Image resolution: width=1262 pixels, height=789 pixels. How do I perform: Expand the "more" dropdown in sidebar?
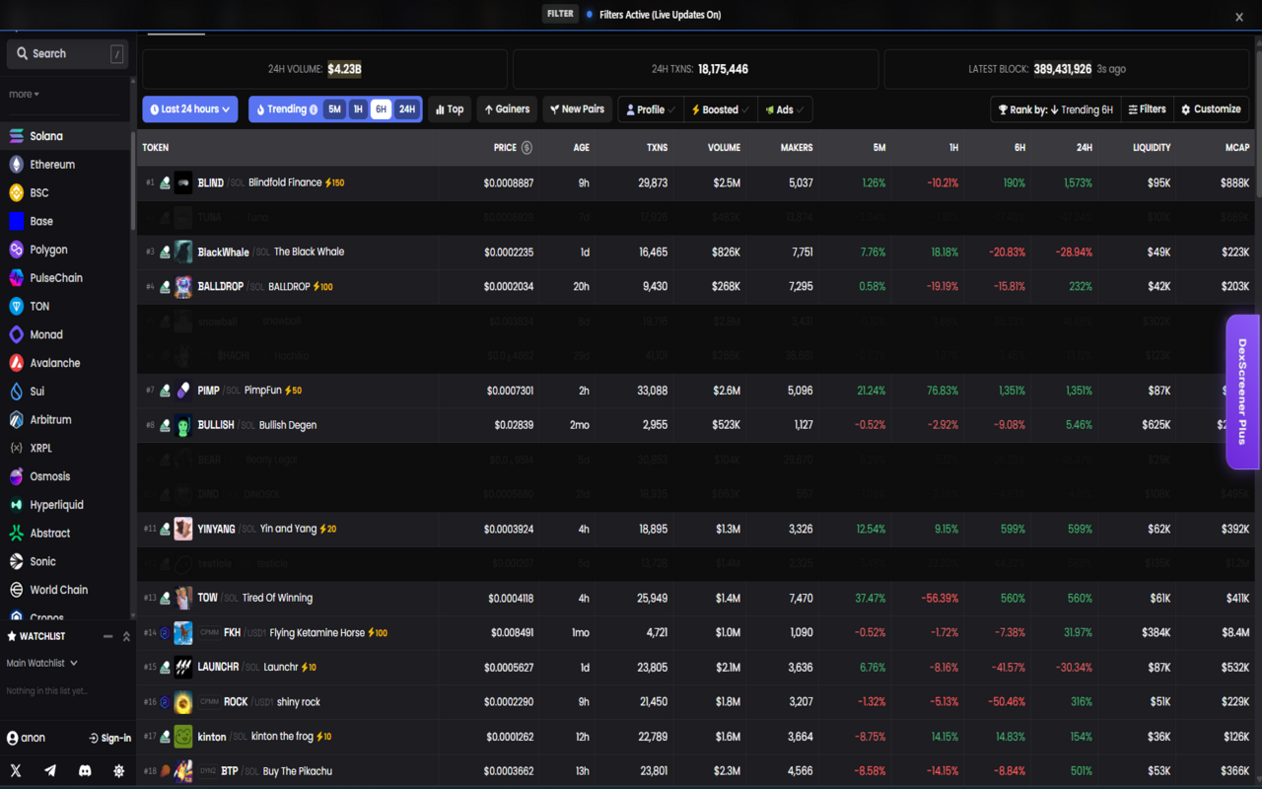[x=24, y=95]
